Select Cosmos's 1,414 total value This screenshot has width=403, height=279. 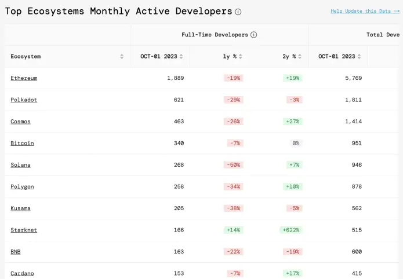(x=353, y=122)
